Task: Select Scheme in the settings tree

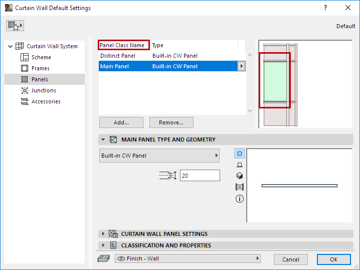Action: pos(41,57)
